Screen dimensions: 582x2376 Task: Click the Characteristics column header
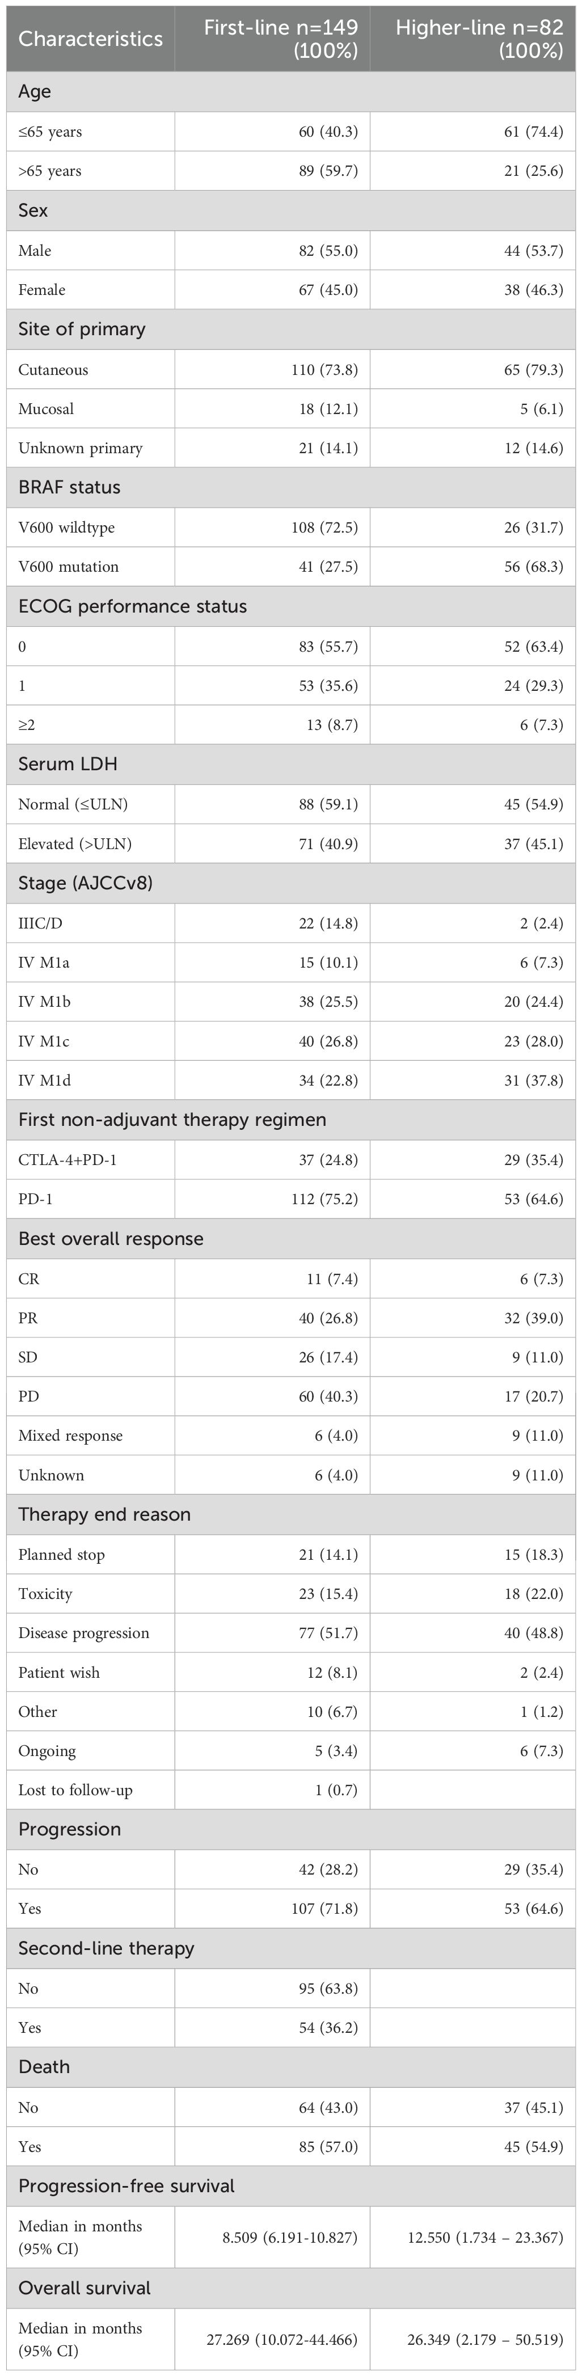click(x=90, y=39)
